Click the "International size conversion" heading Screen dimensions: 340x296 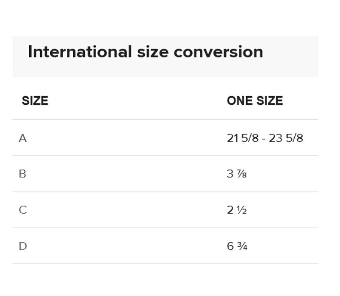145,52
